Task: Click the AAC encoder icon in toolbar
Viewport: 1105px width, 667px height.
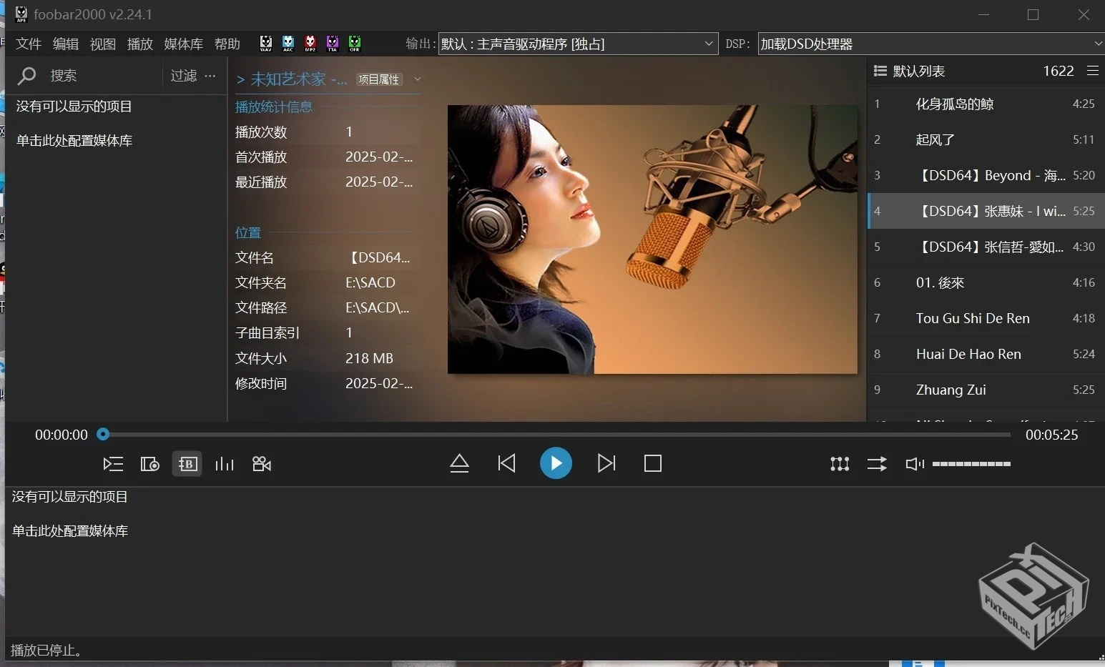Action: point(288,43)
